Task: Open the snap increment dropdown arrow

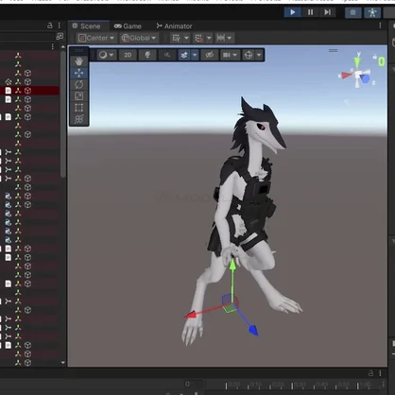Action: 209,38
